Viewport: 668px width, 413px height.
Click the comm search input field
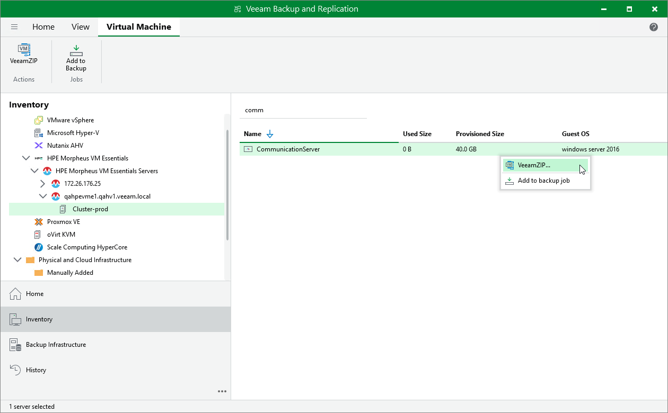[x=302, y=110]
